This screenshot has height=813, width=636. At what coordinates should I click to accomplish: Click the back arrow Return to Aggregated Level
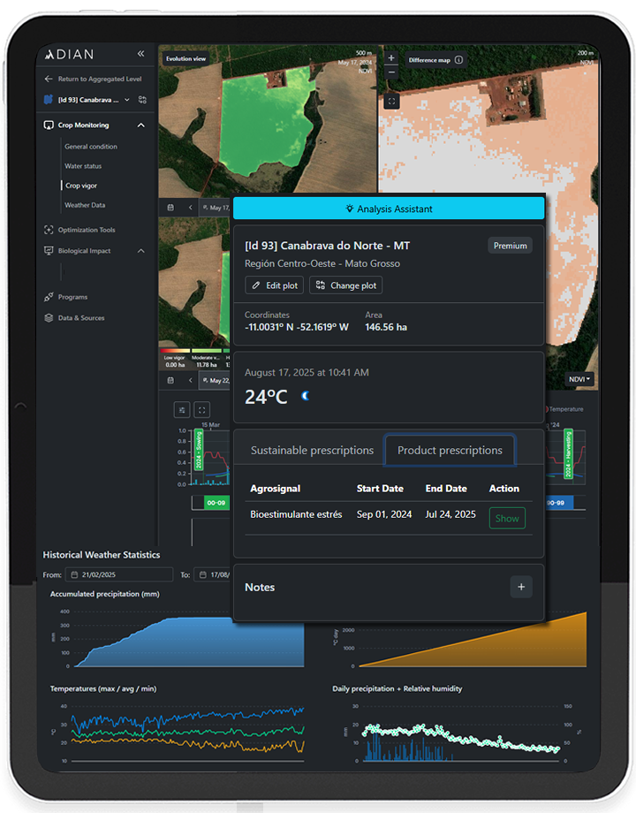pyautogui.click(x=49, y=79)
